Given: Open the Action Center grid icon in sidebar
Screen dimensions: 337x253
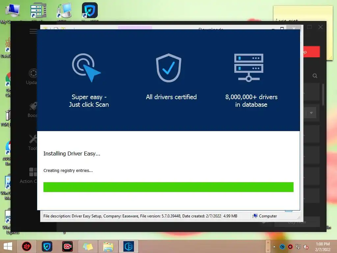Looking at the screenshot, I should click(33, 172).
